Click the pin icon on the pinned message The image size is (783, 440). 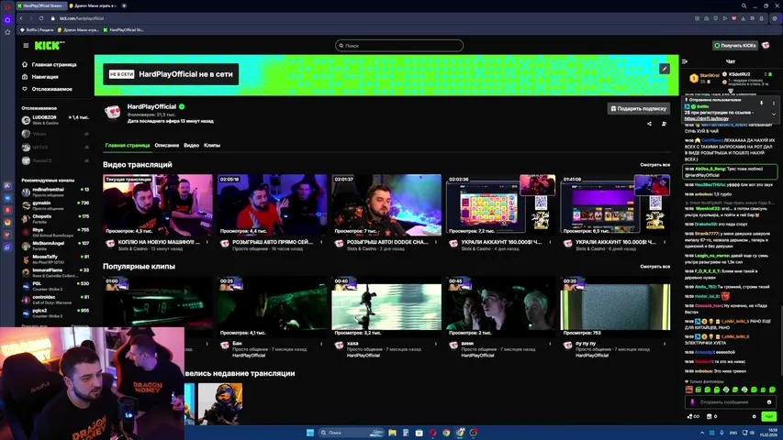tap(761, 103)
